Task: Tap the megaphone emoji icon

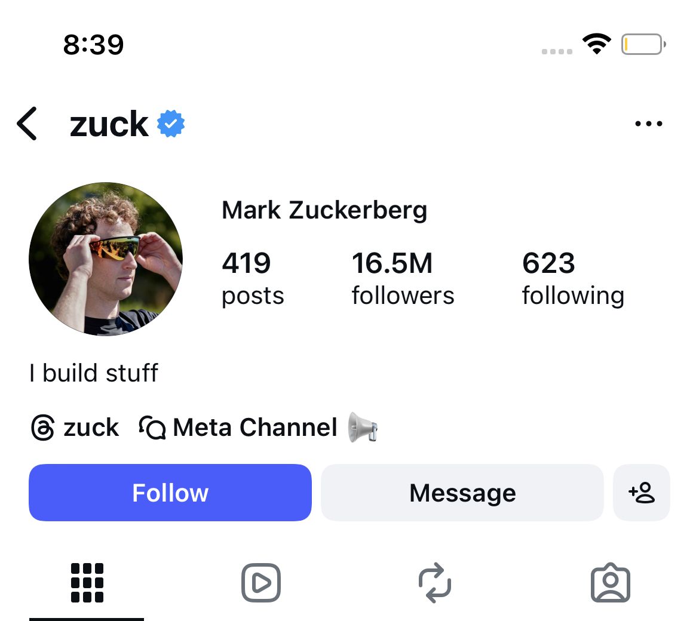Action: tap(363, 428)
